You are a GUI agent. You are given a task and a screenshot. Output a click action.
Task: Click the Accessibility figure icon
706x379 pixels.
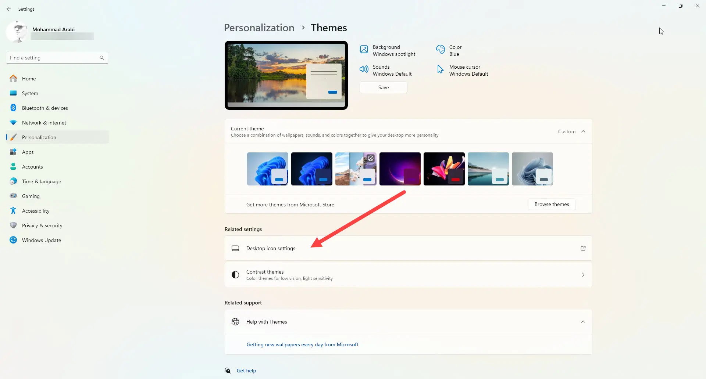pyautogui.click(x=13, y=210)
